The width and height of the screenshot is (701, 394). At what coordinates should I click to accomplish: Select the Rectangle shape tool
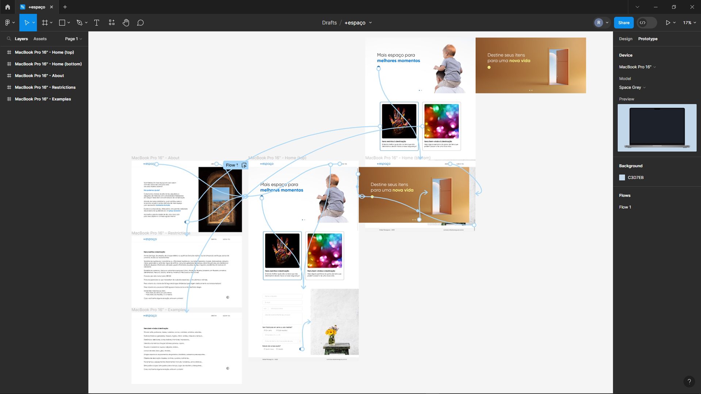(62, 23)
